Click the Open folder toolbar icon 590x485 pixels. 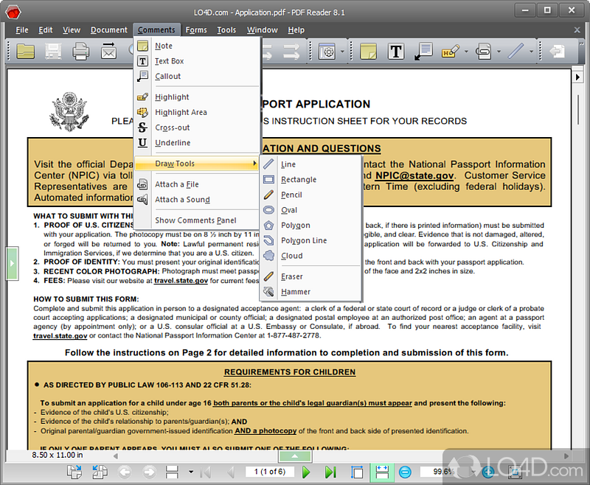(x=25, y=52)
